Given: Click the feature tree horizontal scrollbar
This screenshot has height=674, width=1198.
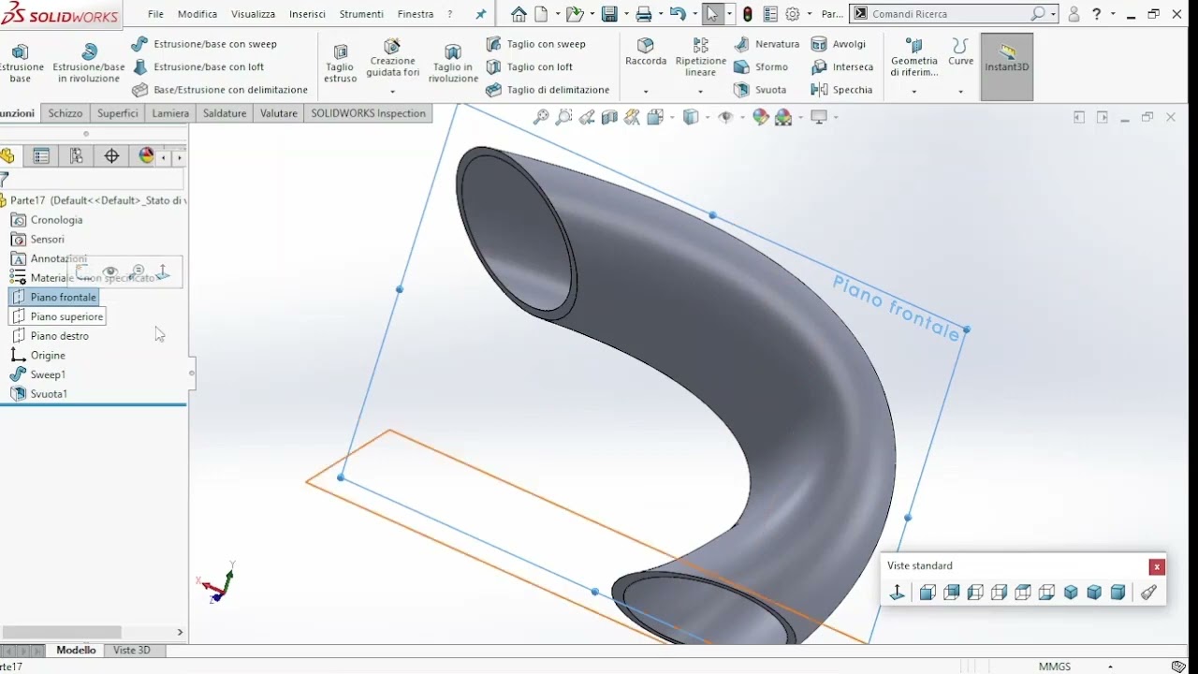Looking at the screenshot, I should pos(62,632).
